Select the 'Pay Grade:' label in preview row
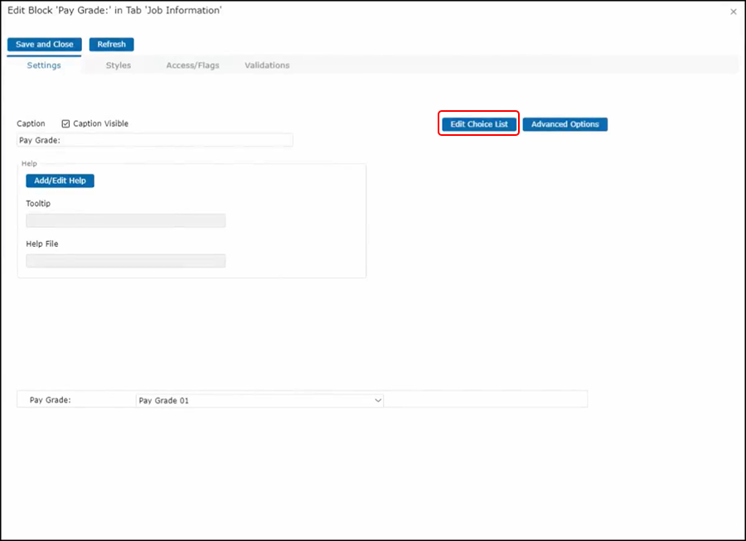Image resolution: width=746 pixels, height=541 pixels. point(51,400)
